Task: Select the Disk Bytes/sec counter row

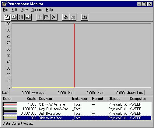Action: (x=77, y=113)
